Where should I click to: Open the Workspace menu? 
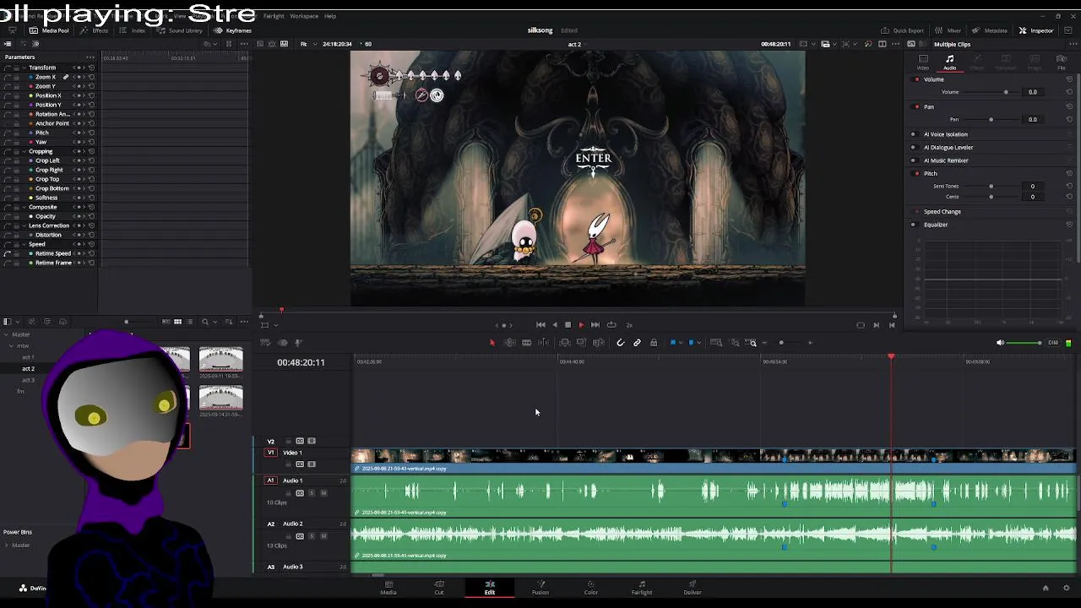[304, 16]
